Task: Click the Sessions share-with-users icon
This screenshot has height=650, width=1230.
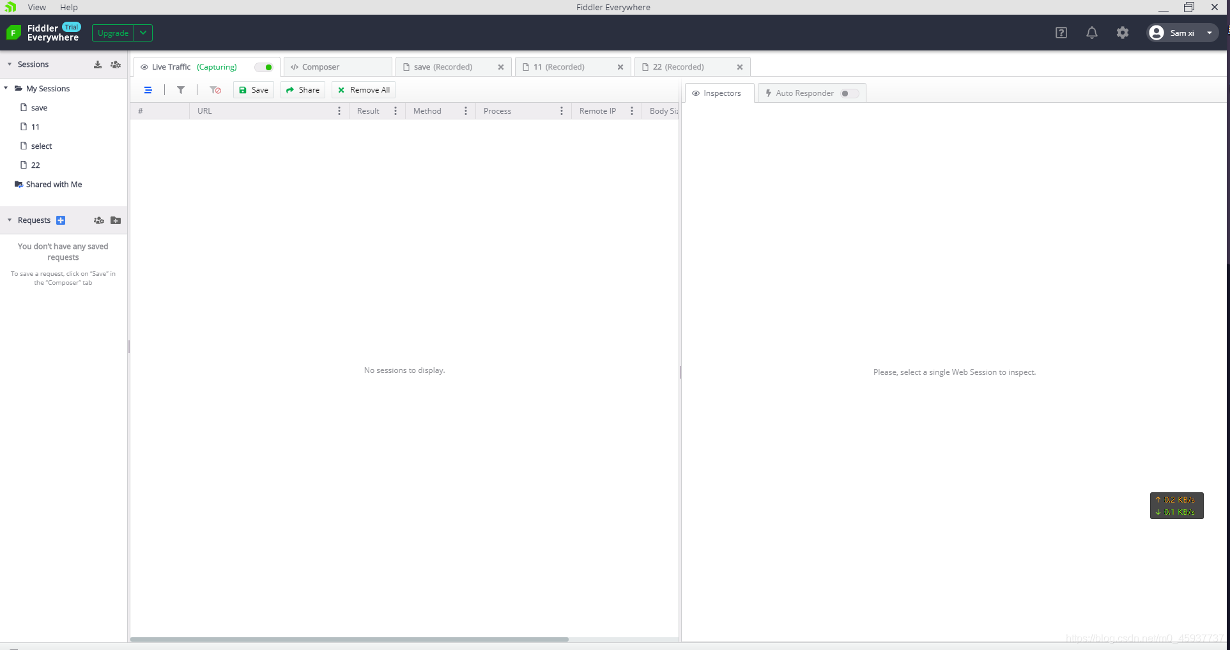Action: [x=116, y=64]
